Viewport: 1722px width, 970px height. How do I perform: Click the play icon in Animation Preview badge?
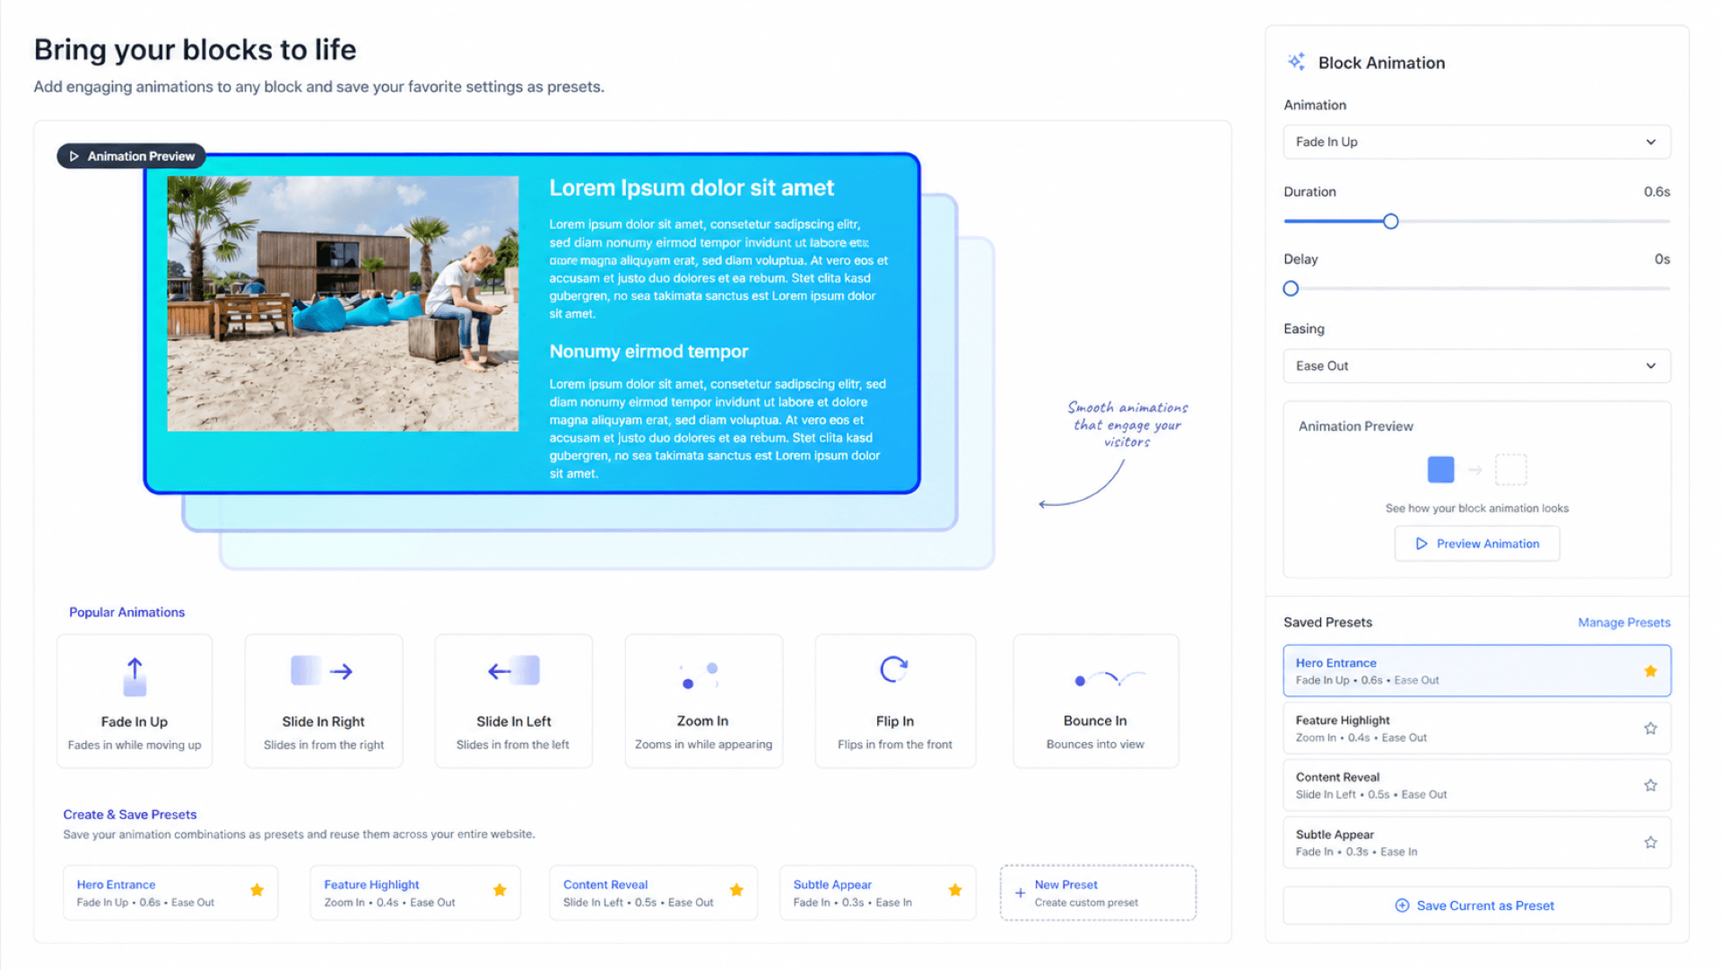(x=74, y=156)
